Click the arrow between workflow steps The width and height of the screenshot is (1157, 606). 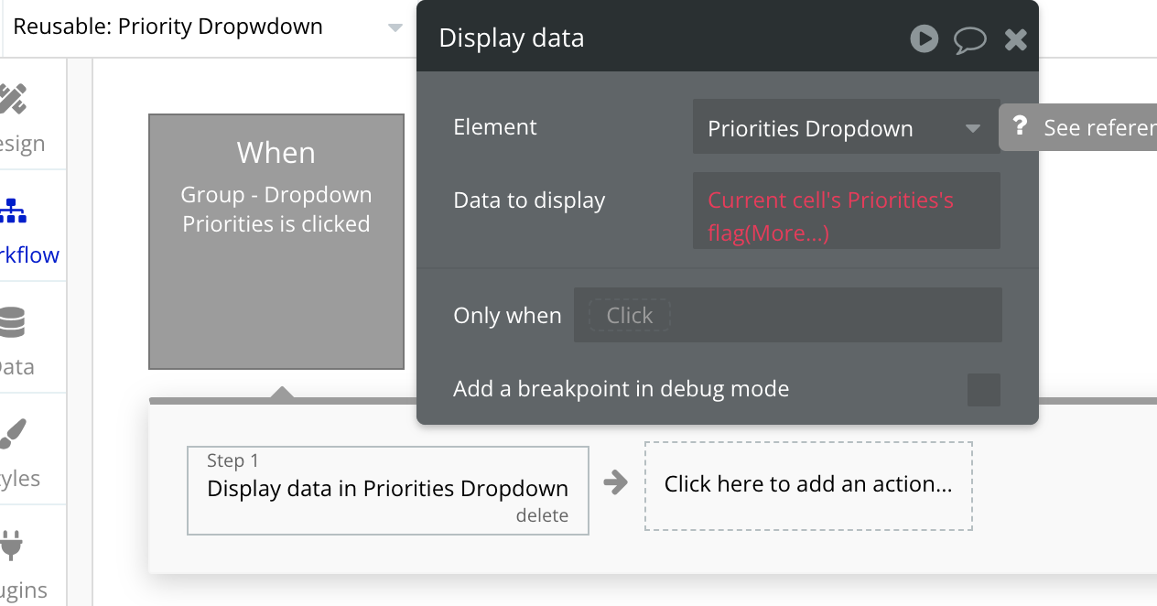click(616, 482)
